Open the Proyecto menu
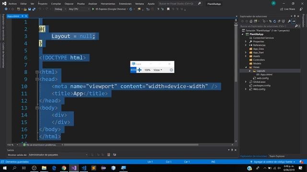Viewport: 307px width, 172px height. 43,4
